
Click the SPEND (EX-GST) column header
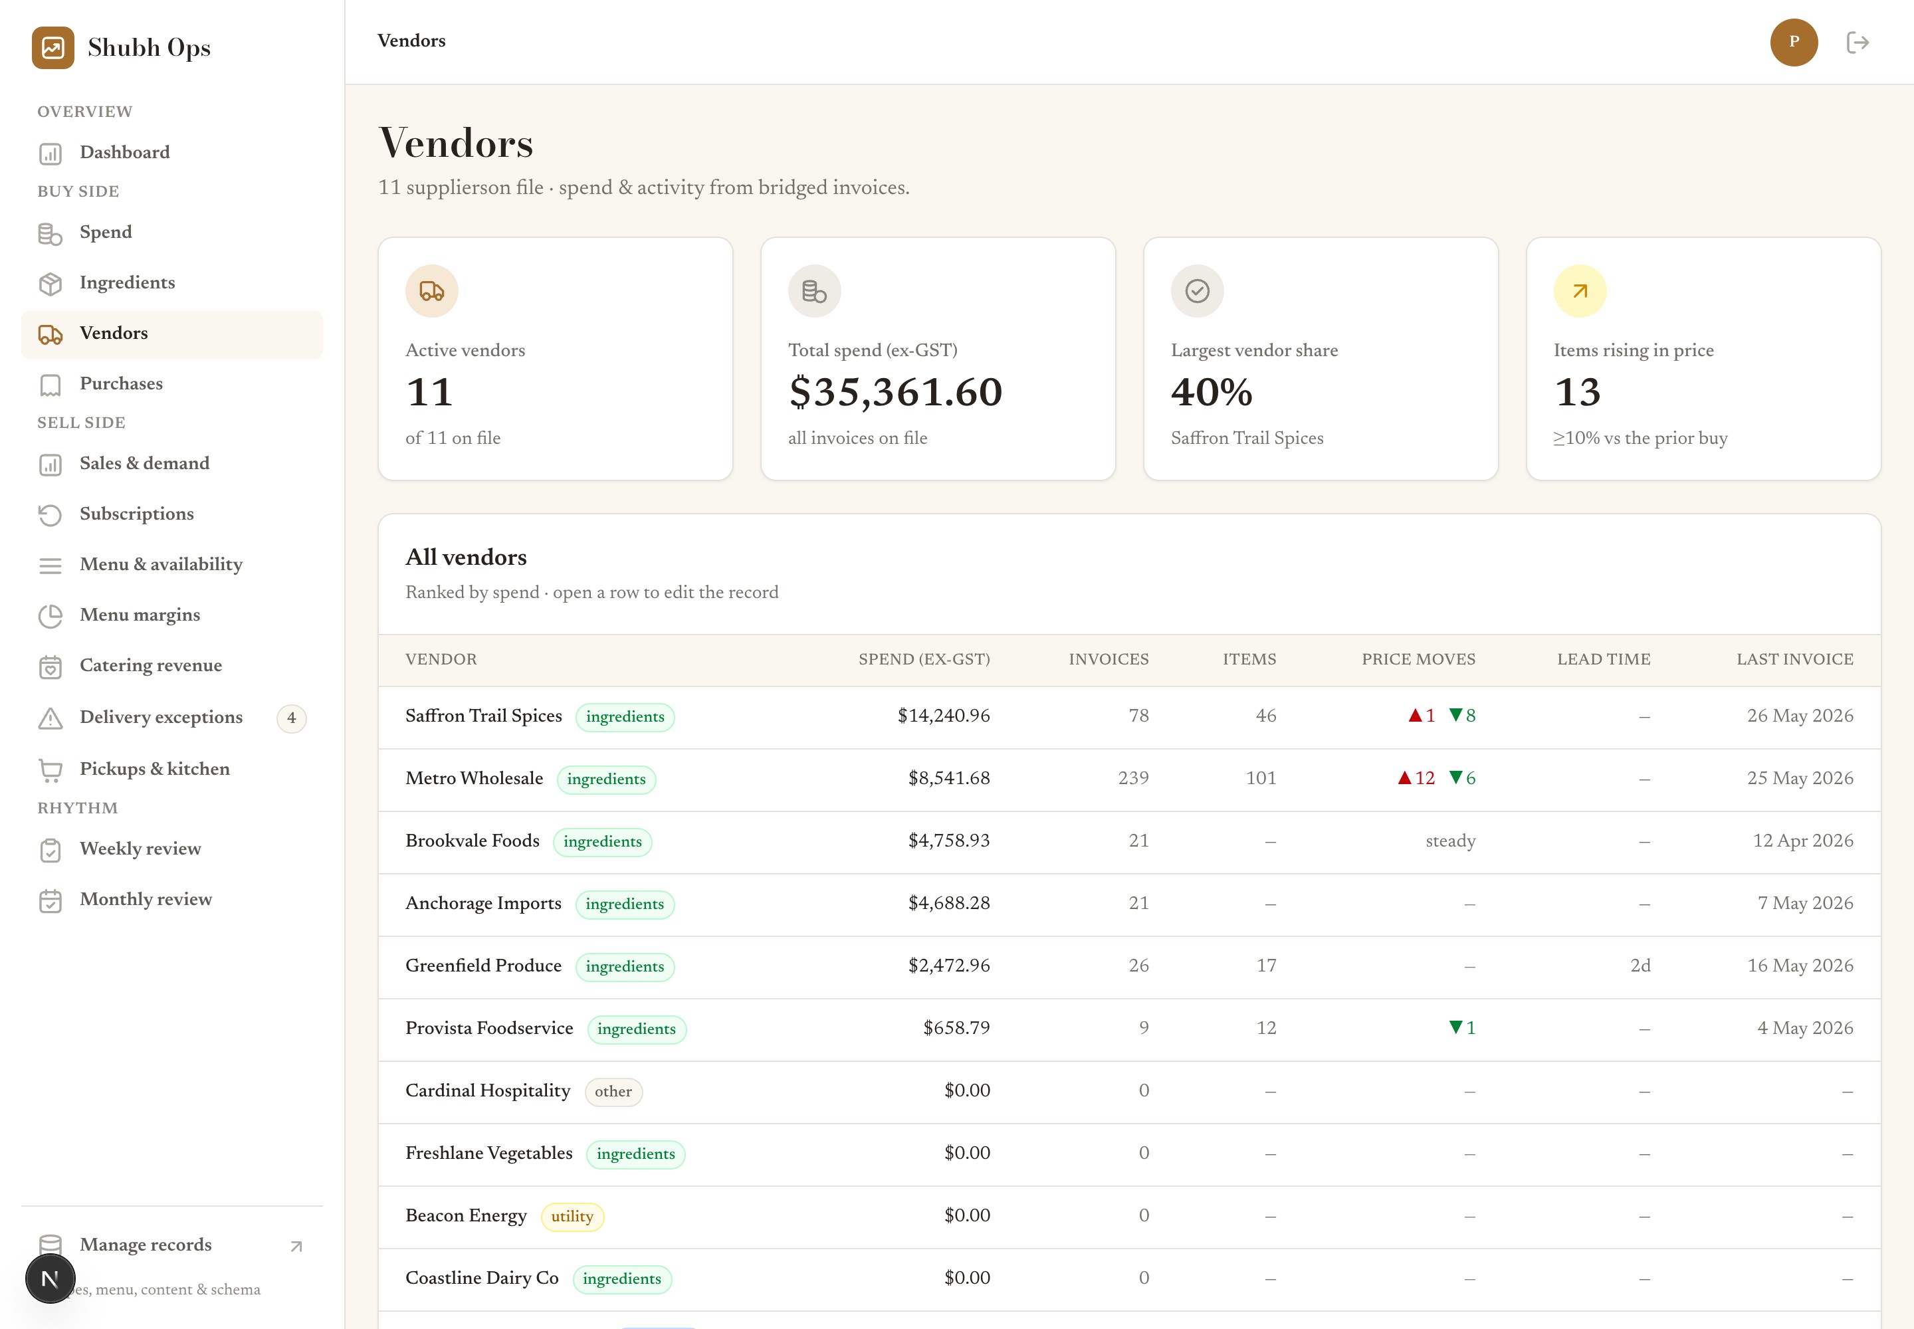tap(924, 659)
